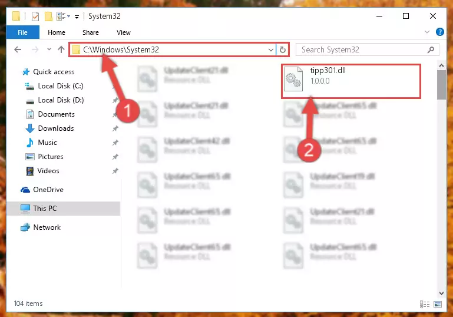Click the New folder icon in title bar

coord(48,16)
